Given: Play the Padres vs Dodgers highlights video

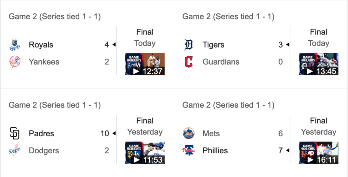Looking at the screenshot, I should click(145, 153).
